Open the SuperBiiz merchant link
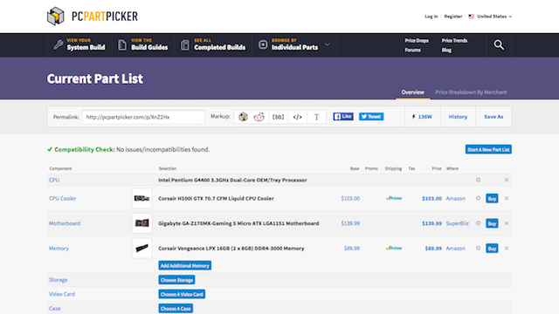559x314 pixels. (x=457, y=223)
